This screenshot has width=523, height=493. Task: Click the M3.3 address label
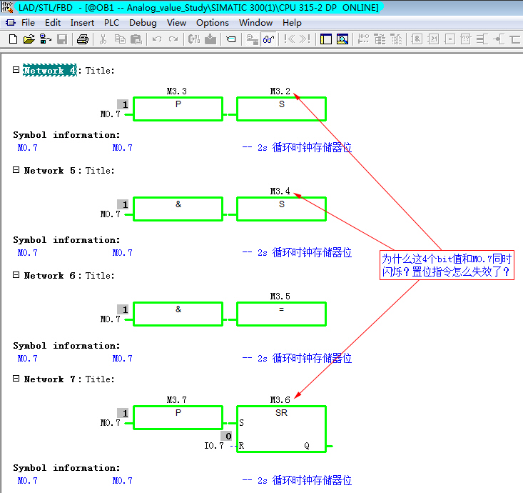click(177, 91)
